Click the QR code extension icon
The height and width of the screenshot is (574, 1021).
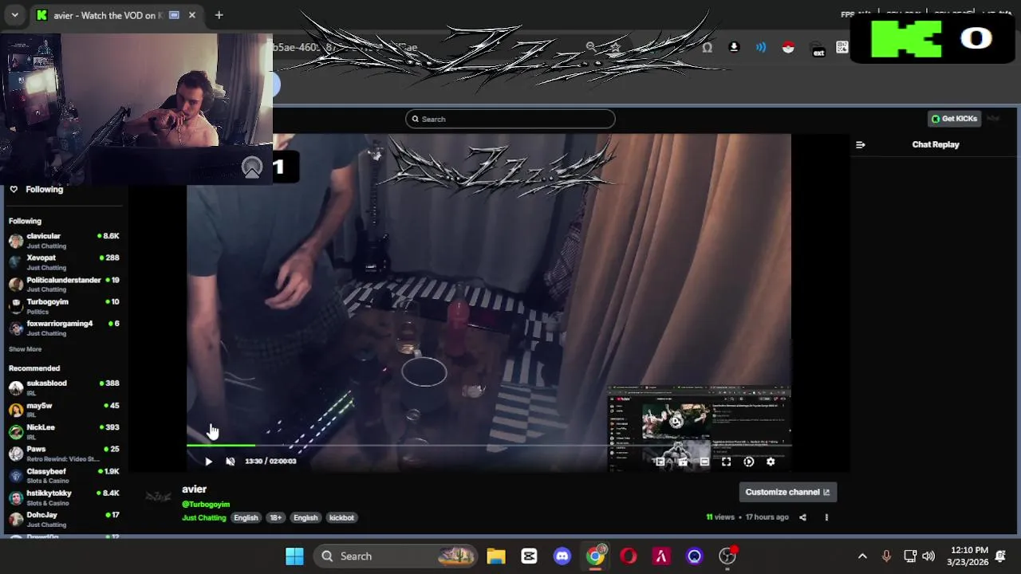842,47
